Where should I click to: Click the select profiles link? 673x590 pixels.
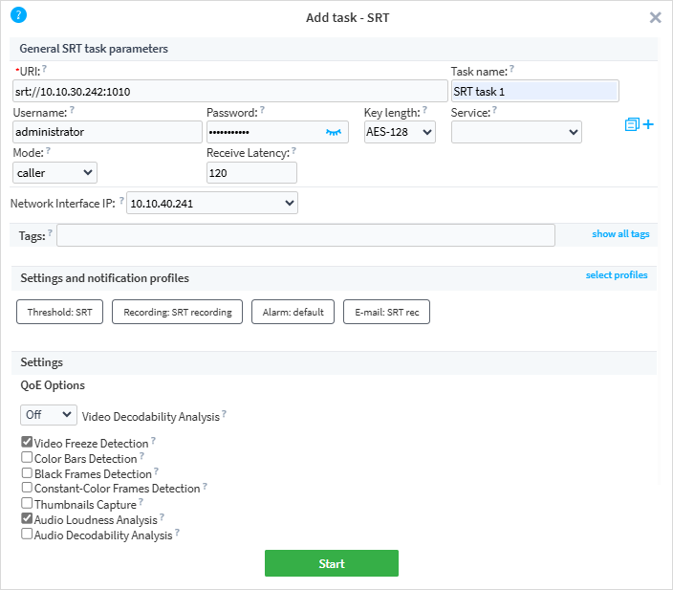616,275
